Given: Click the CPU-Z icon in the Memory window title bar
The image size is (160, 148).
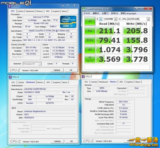Looking at the screenshot, I should tap(83, 77).
